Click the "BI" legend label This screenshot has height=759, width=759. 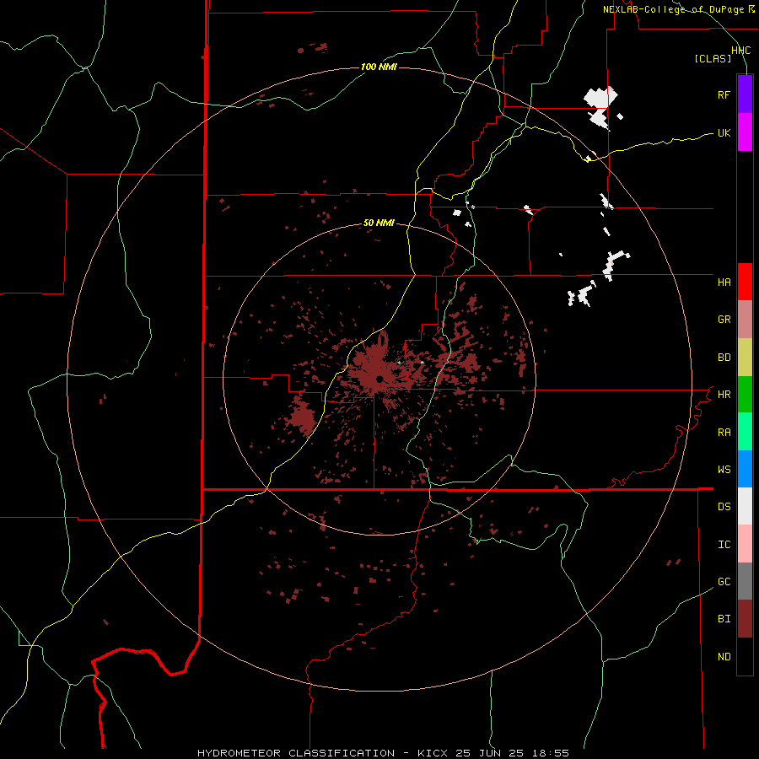click(724, 619)
